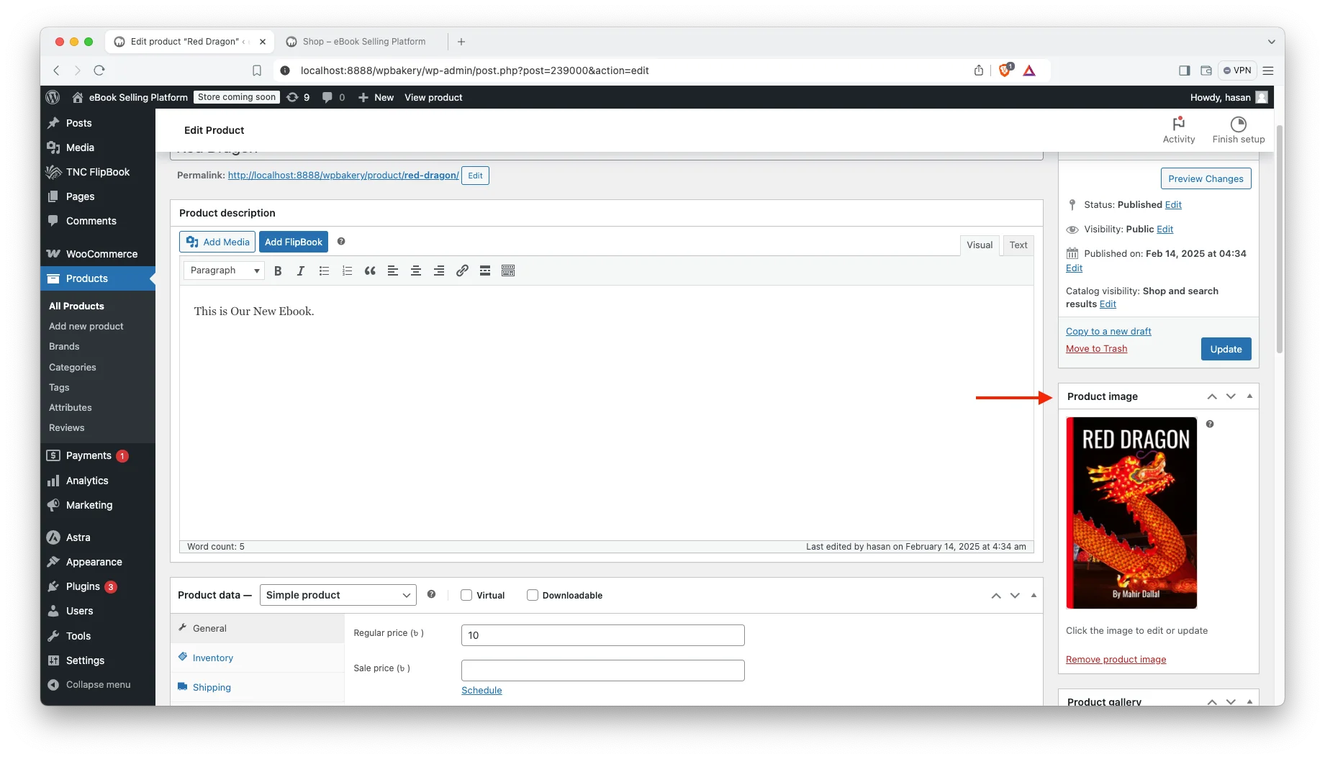Center align the text
Image resolution: width=1325 pixels, height=759 pixels.
tap(416, 271)
